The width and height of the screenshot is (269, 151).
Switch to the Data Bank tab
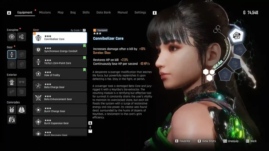[104, 13]
